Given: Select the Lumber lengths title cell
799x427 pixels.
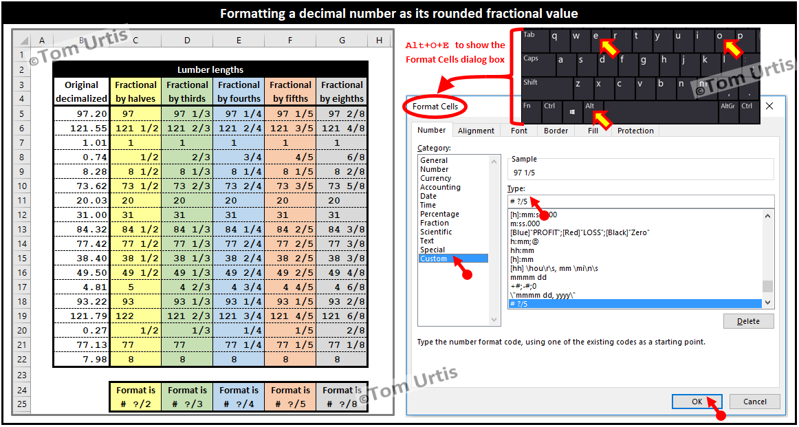Looking at the screenshot, I should pos(210,69).
